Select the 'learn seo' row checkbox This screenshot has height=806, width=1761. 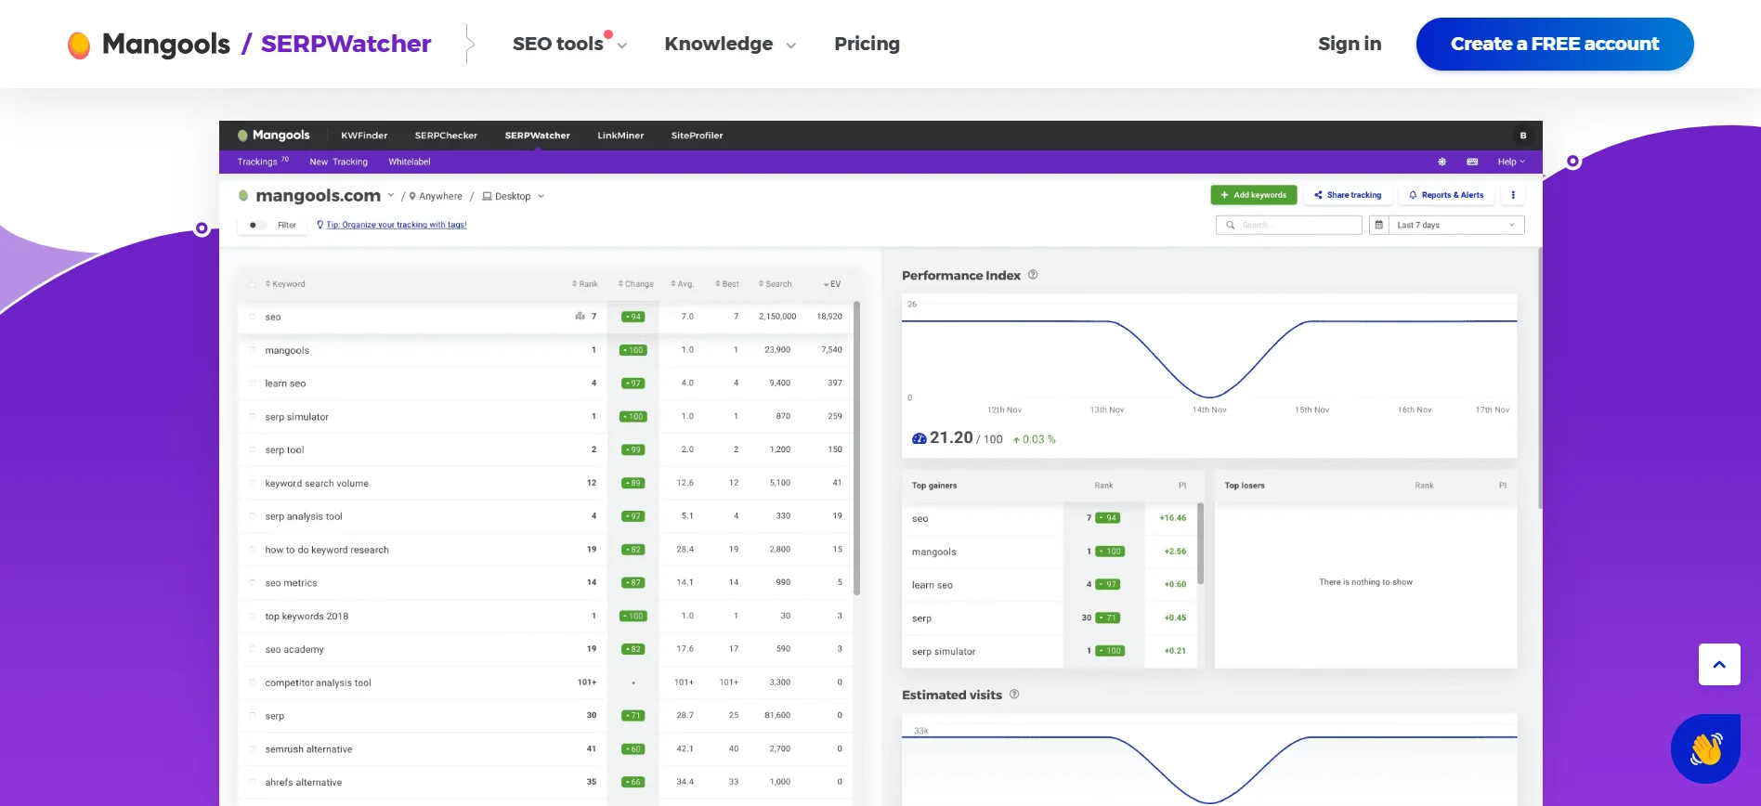(252, 383)
